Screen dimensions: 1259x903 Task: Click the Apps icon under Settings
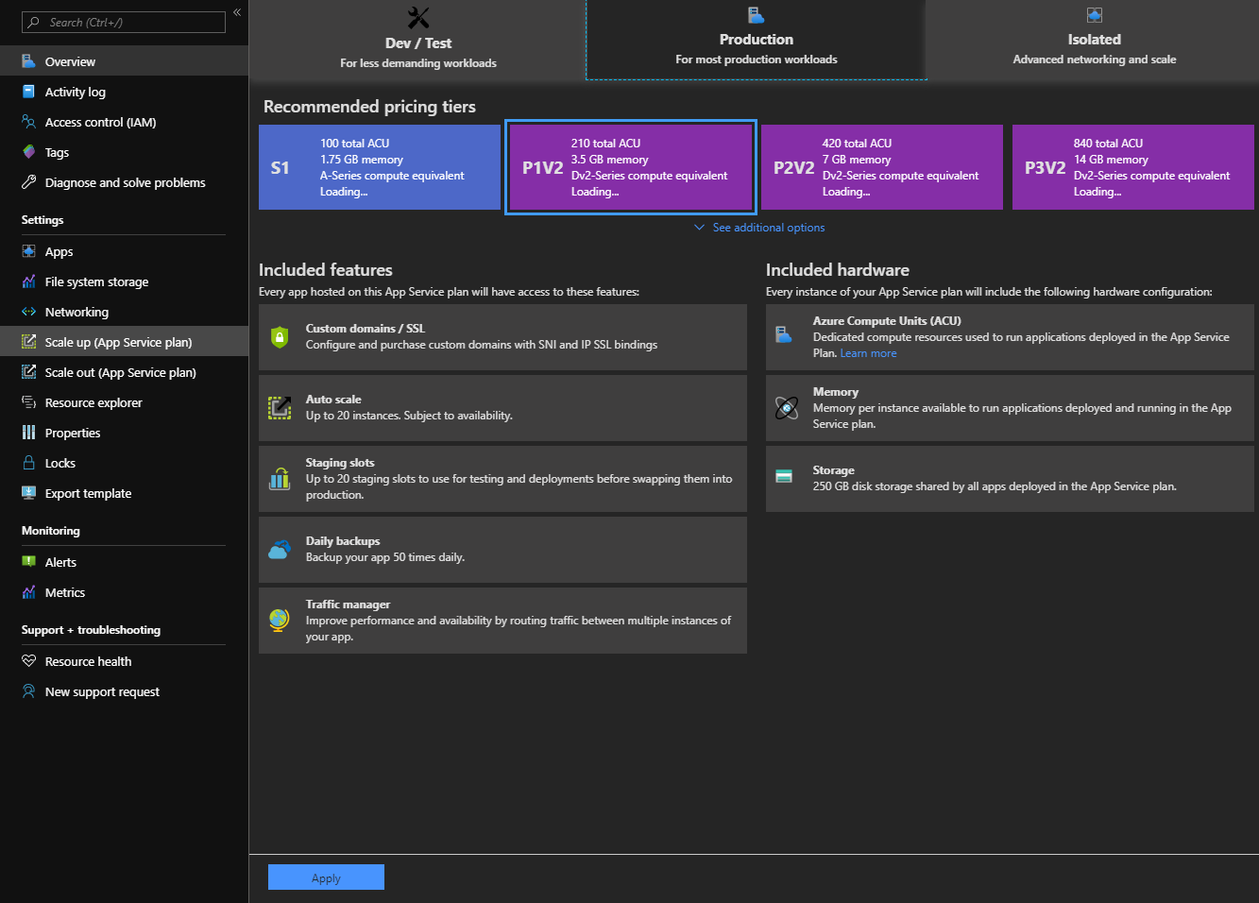[x=29, y=251]
